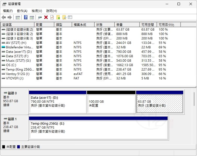
Task: Sort by the 容量 column header
Action: [127, 25]
